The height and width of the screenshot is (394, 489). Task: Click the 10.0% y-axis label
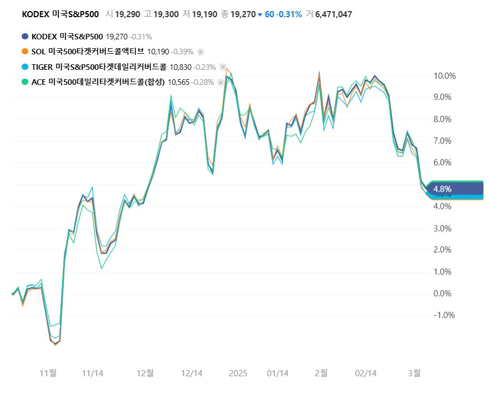tap(445, 76)
